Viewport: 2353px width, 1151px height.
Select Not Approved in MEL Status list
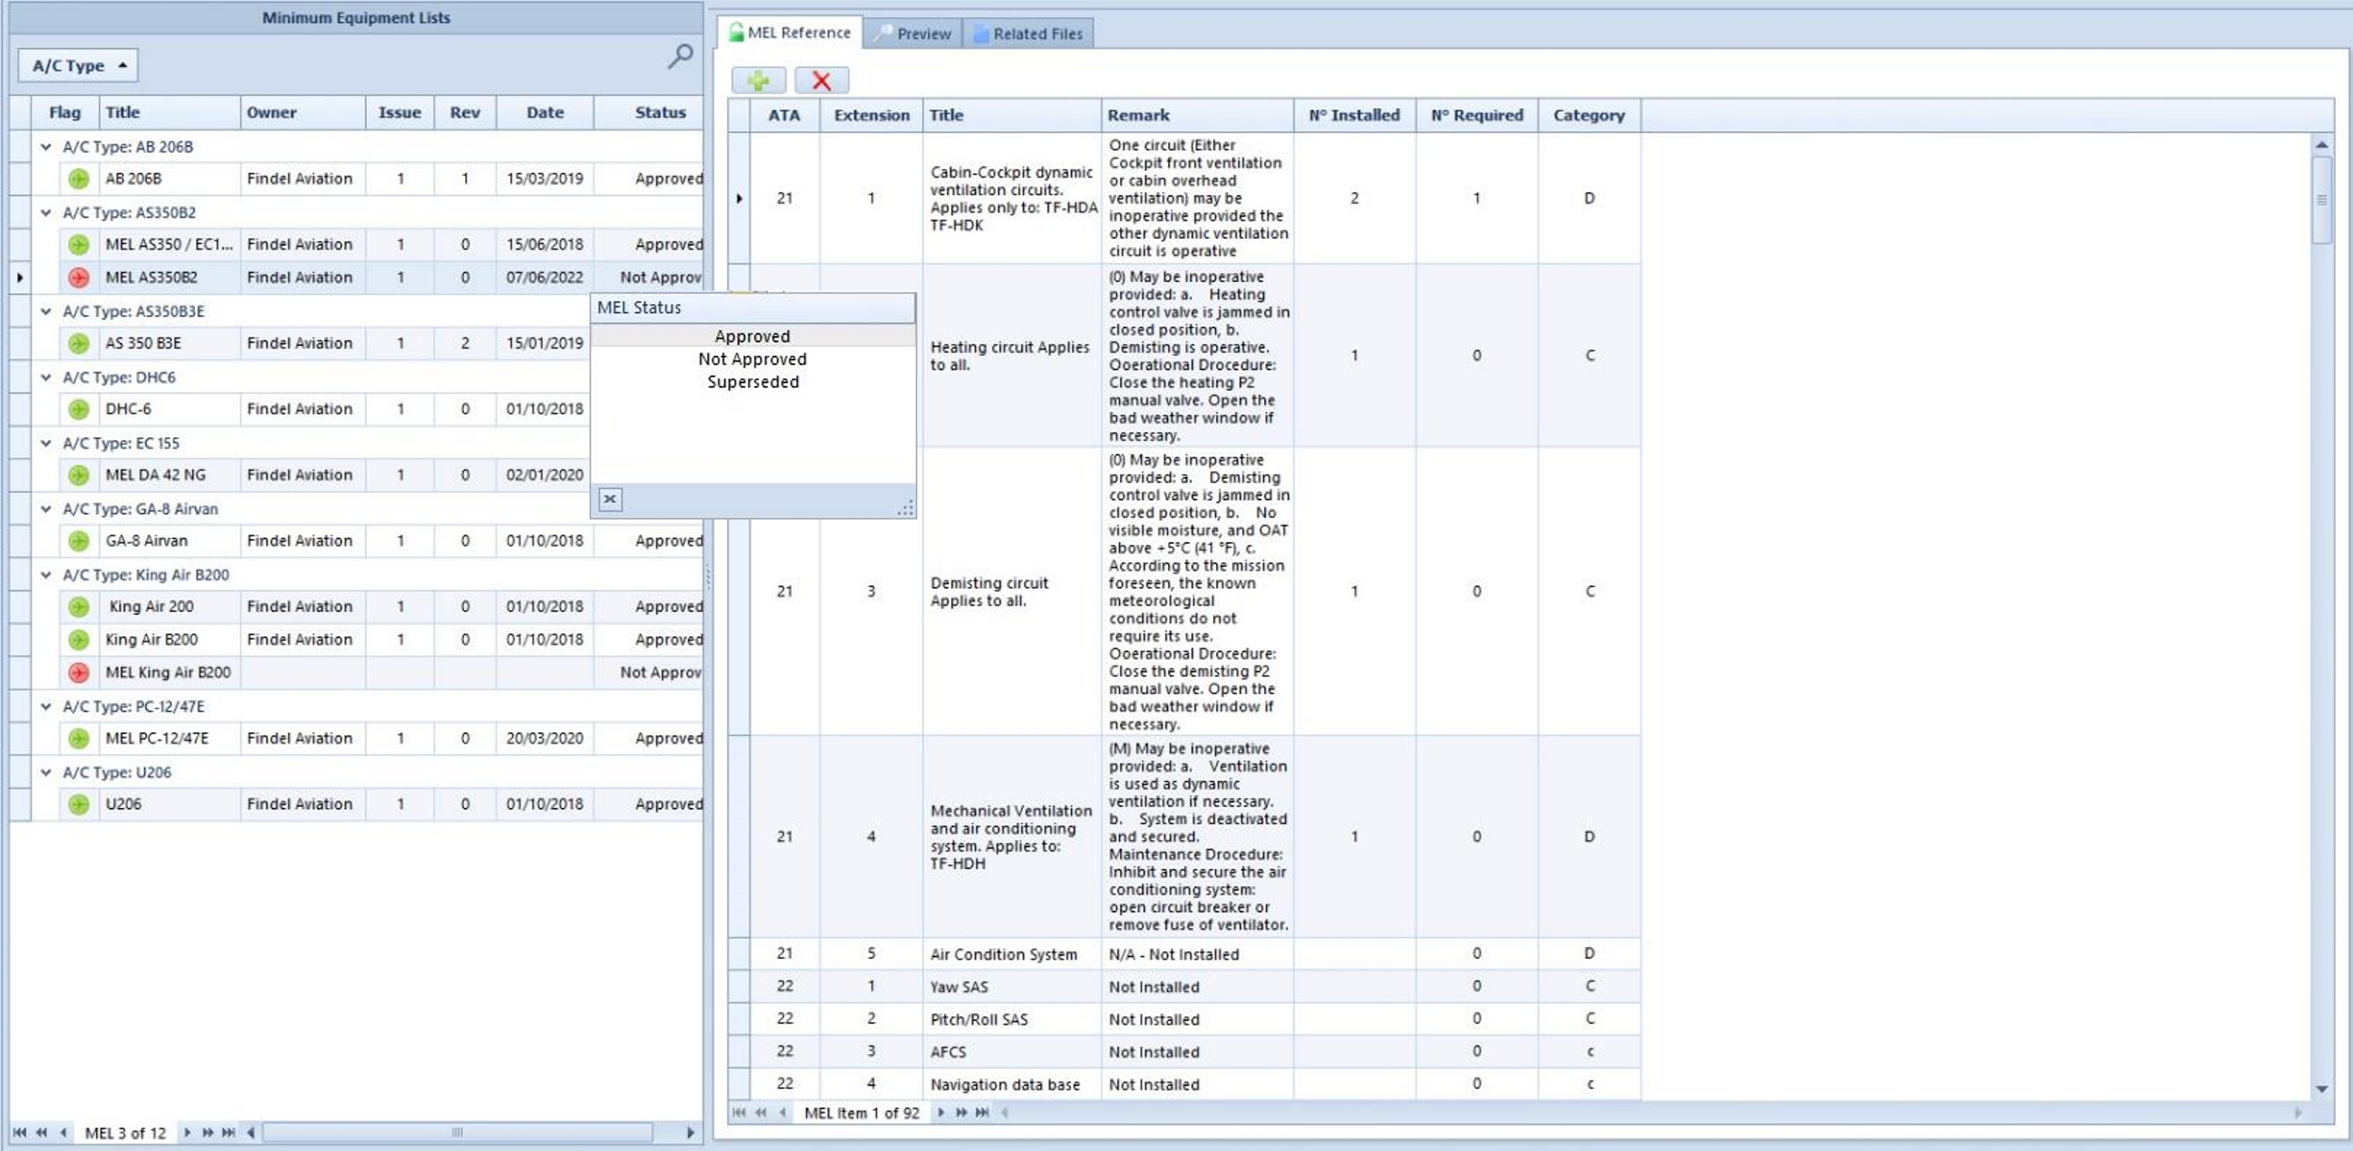(752, 359)
